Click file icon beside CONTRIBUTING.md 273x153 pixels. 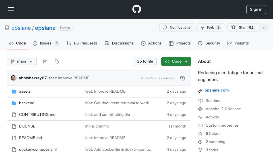[x=14, y=115]
